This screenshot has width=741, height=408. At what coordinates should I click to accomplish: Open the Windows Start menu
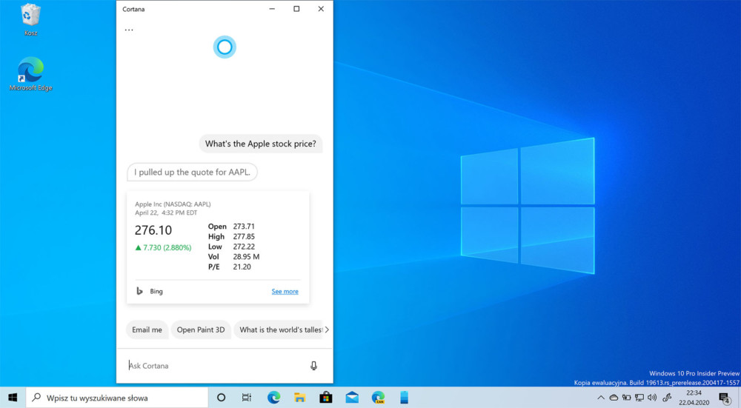(13, 398)
